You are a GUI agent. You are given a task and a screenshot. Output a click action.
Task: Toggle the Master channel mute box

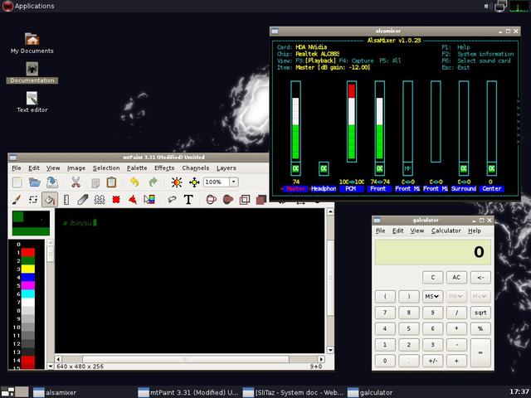pyautogui.click(x=295, y=168)
